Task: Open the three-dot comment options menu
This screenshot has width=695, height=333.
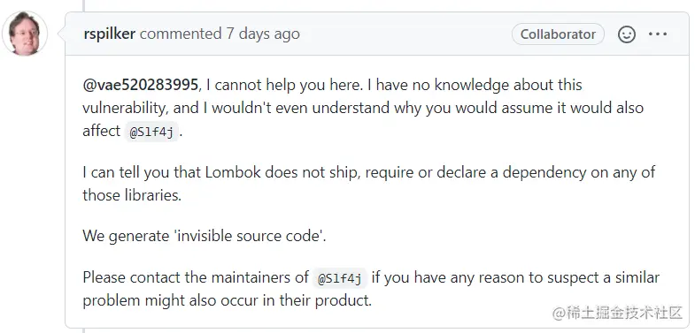Action: (x=658, y=34)
